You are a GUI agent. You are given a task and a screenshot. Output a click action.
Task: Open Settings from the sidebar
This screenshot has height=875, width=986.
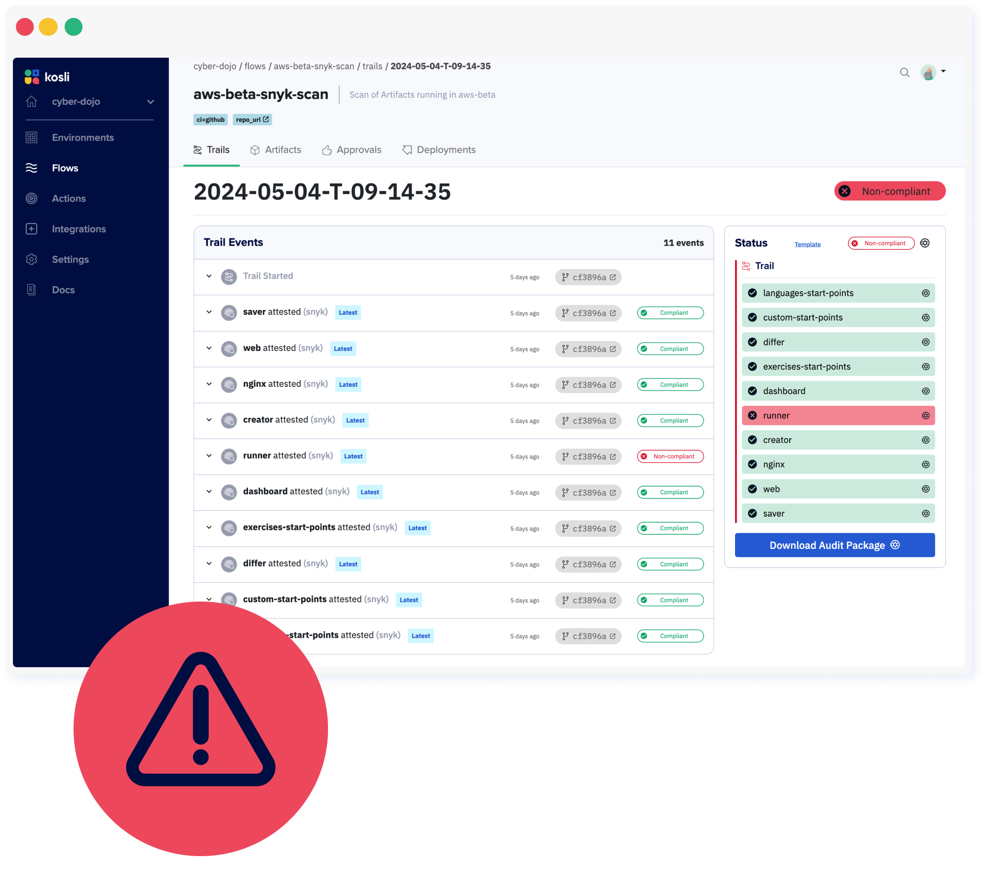pyautogui.click(x=70, y=259)
